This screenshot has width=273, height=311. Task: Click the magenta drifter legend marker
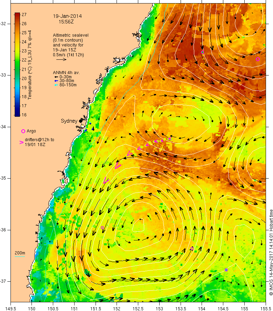pos(21,142)
